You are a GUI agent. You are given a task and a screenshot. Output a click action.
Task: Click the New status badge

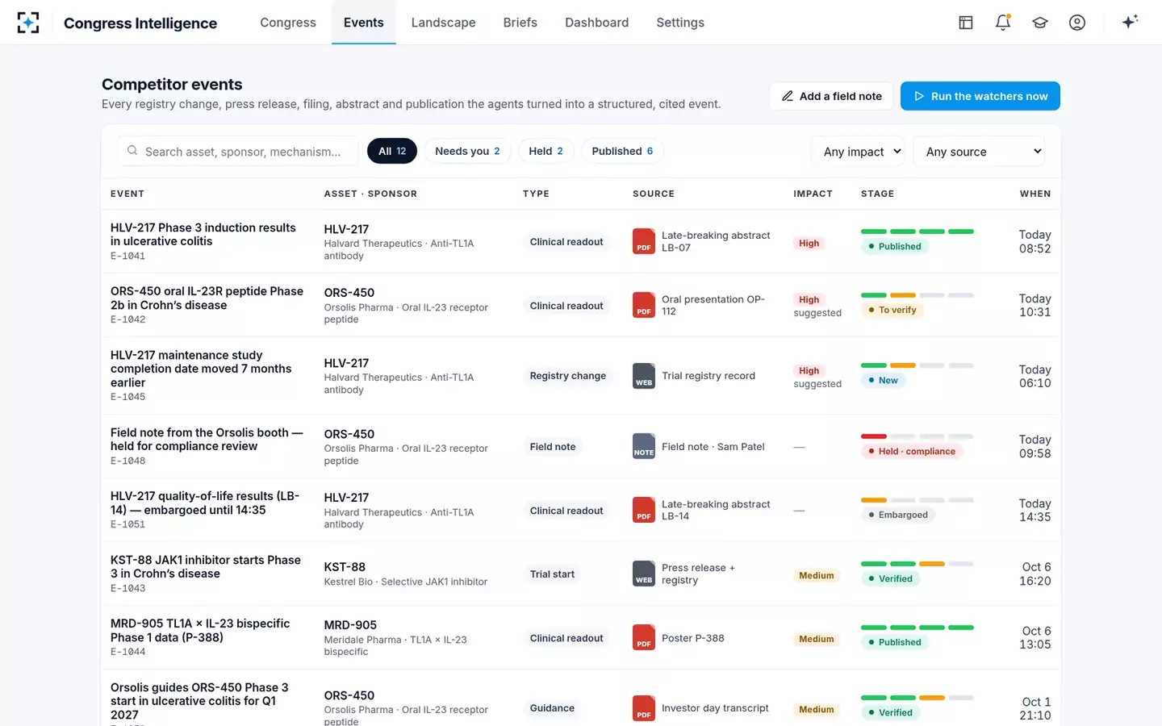pos(884,381)
